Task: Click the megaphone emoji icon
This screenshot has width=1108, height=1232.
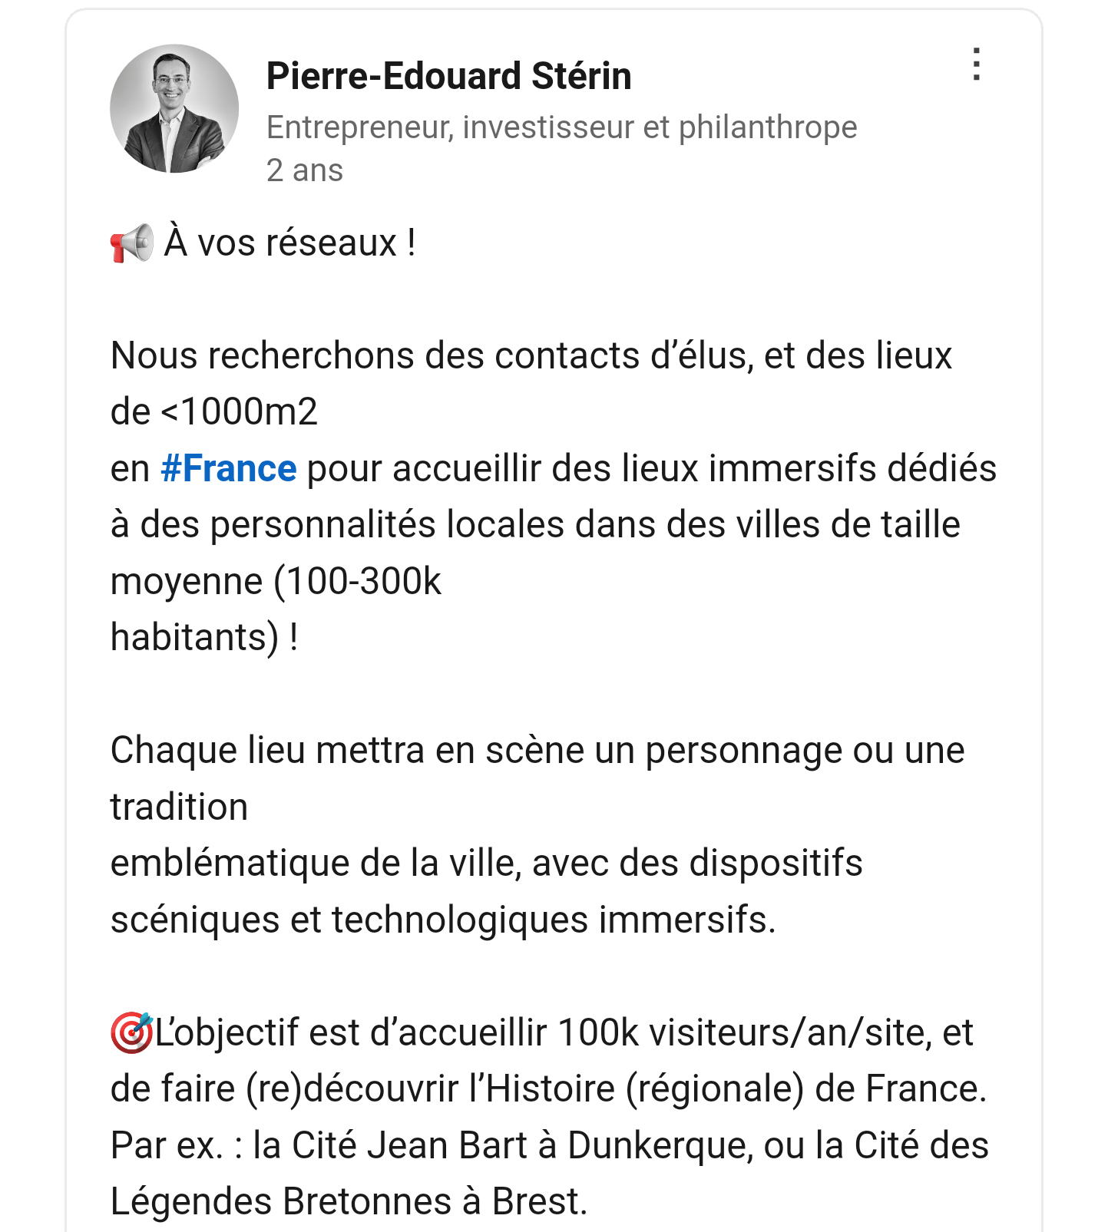Action: (x=131, y=243)
